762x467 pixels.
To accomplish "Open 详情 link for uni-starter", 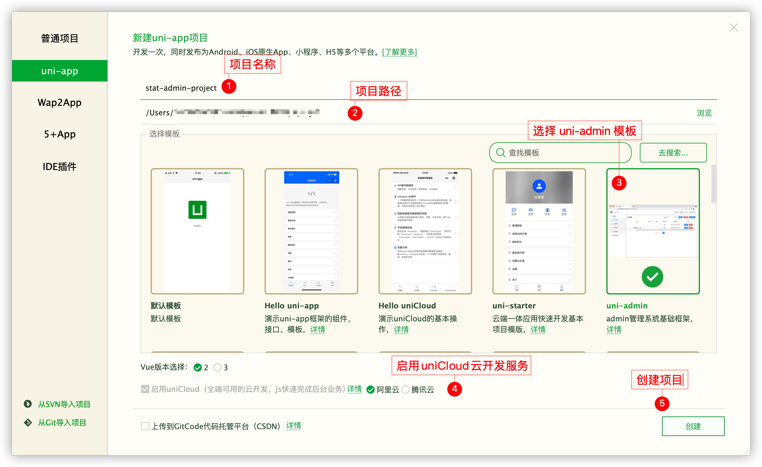I will (x=538, y=330).
